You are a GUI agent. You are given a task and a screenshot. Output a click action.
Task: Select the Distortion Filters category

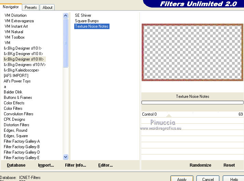(16, 125)
